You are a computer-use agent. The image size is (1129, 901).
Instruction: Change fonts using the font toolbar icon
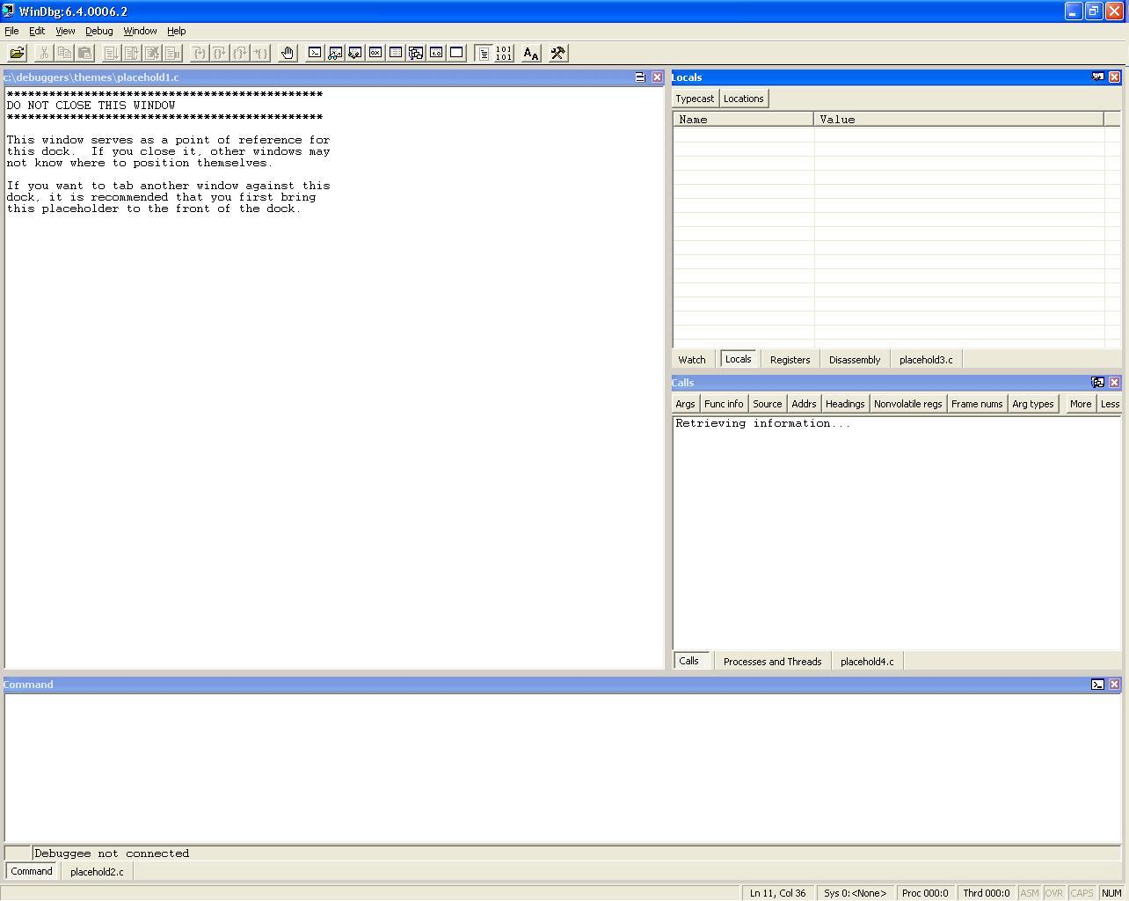pyautogui.click(x=530, y=54)
